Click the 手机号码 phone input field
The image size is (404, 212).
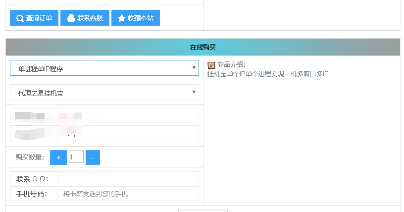[128, 194]
